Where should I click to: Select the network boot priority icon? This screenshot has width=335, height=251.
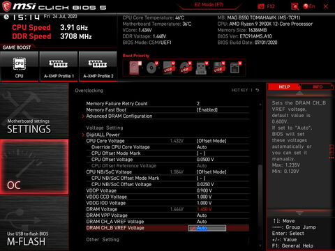tap(235, 68)
